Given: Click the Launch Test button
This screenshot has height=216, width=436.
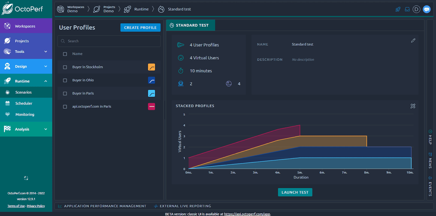Looking at the screenshot, I should (295, 192).
